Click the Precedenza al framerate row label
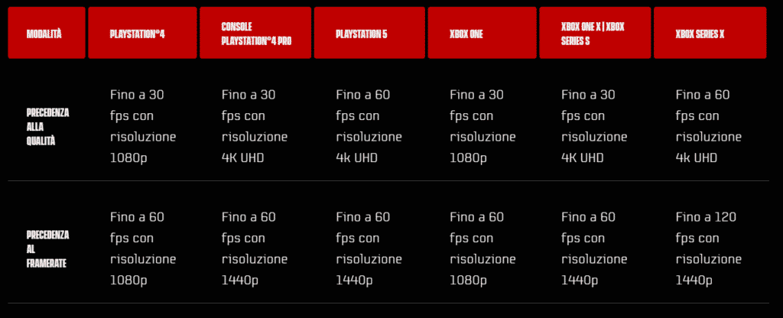 pyautogui.click(x=47, y=248)
